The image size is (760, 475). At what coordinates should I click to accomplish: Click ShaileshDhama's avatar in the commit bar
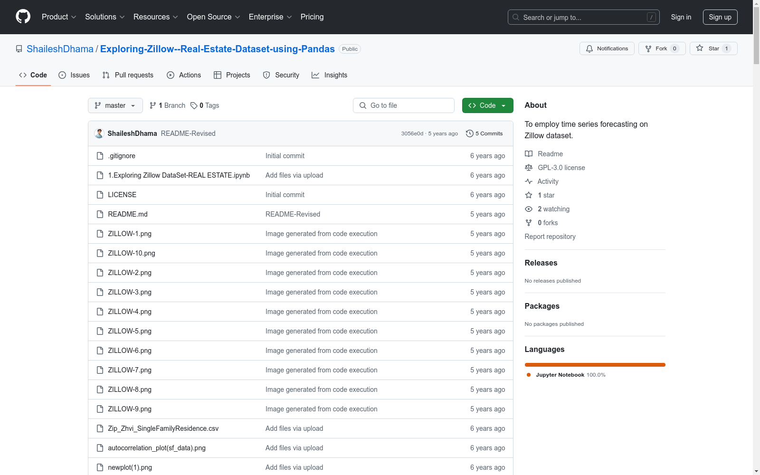coord(99,133)
